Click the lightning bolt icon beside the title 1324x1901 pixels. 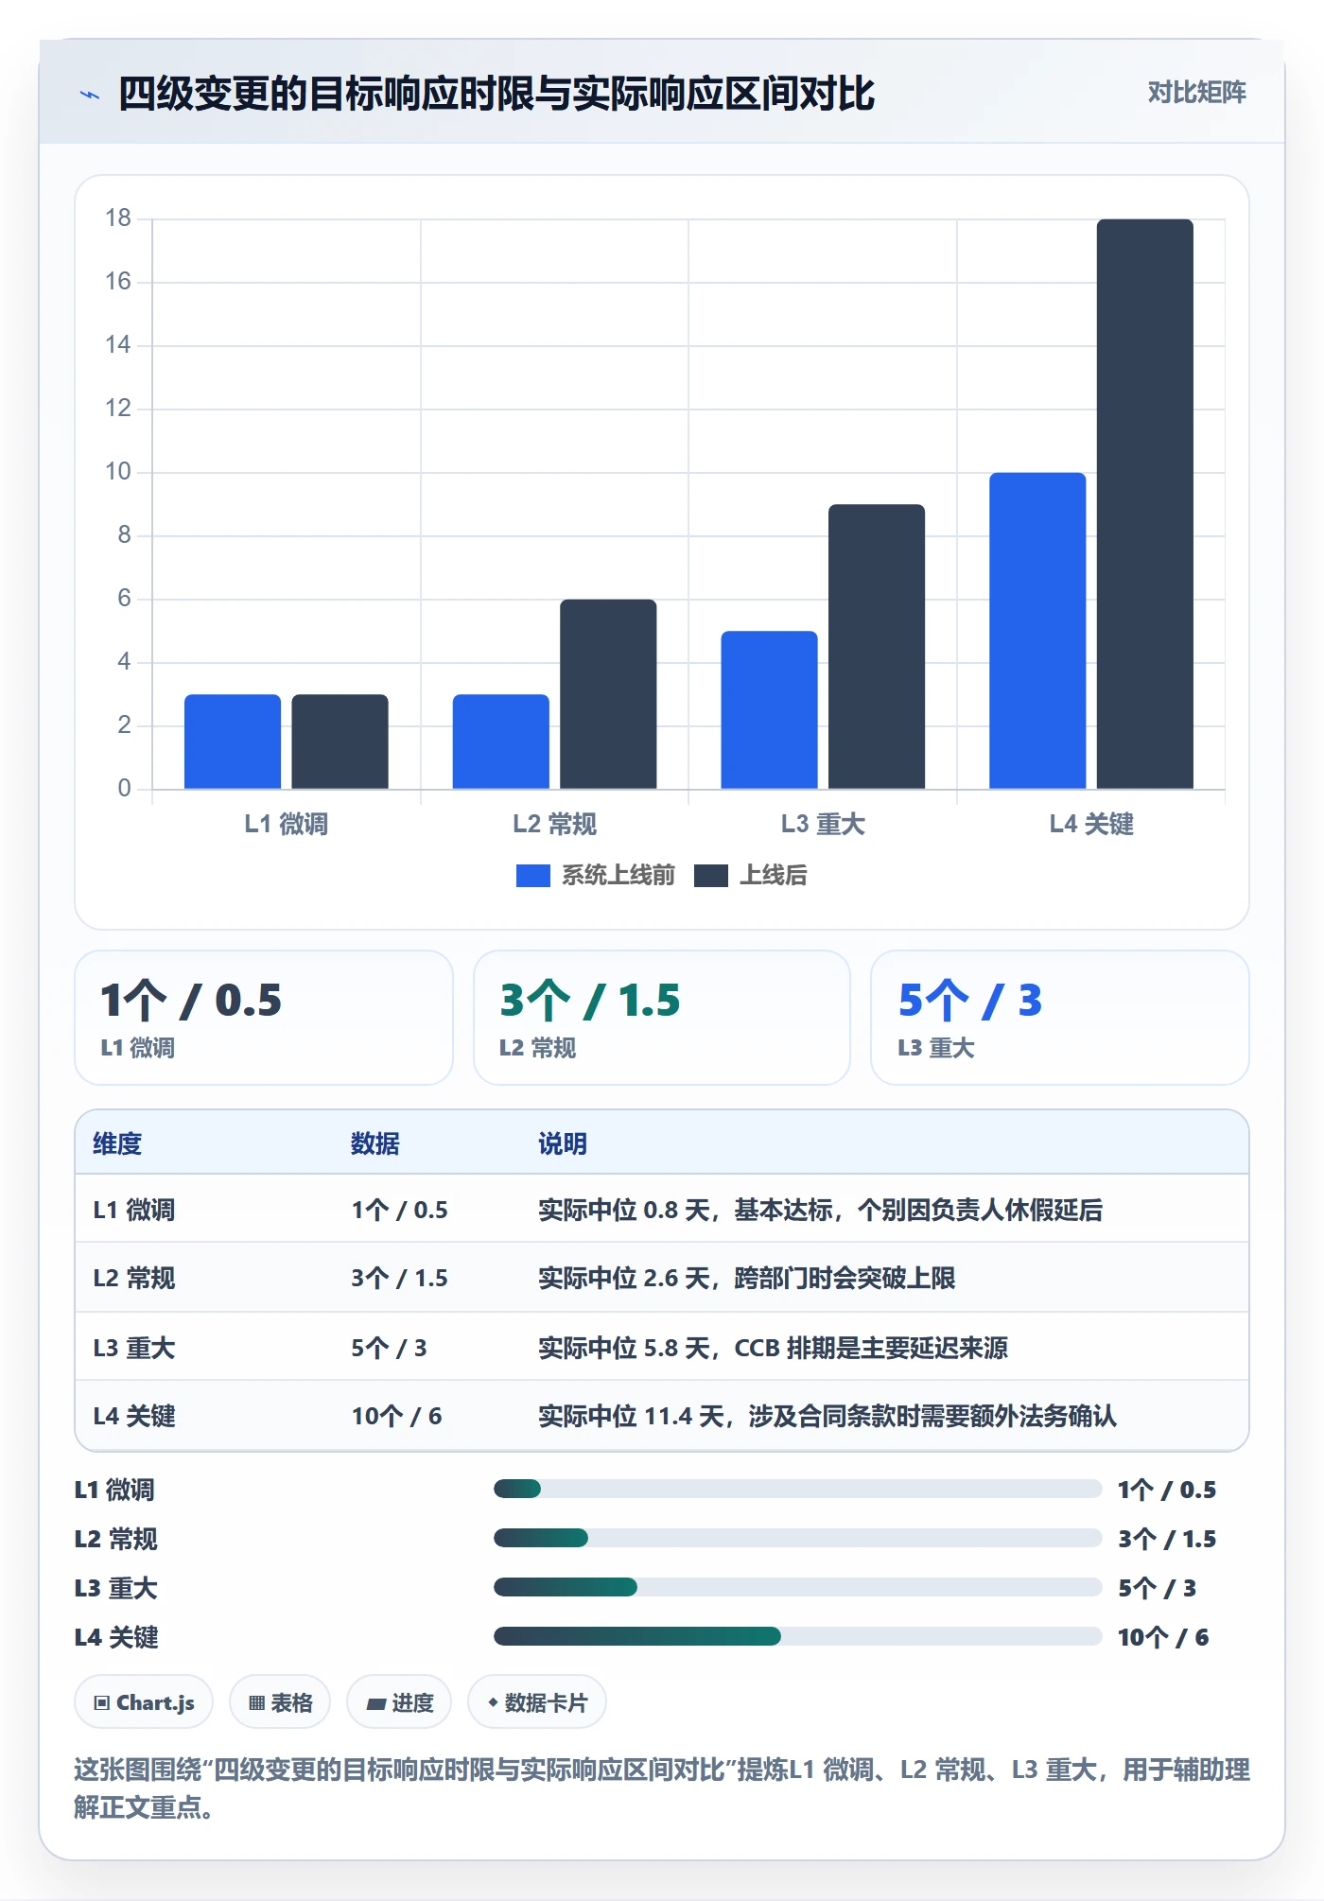90,95
